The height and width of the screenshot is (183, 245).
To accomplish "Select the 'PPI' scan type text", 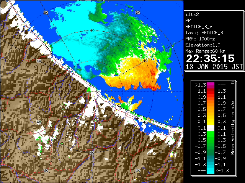I will (x=189, y=21).
